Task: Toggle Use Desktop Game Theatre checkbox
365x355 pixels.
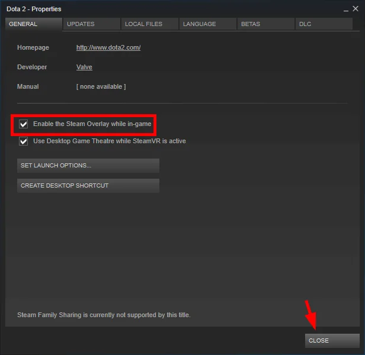Action: pyautogui.click(x=24, y=141)
